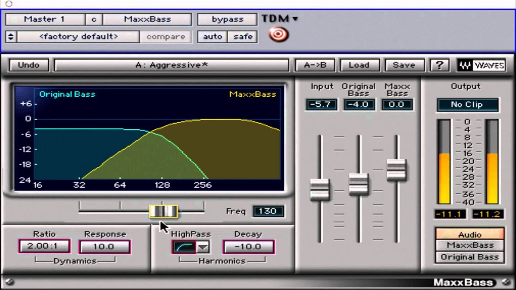Click the left output level meter
The image size is (516, 290).
444,162
